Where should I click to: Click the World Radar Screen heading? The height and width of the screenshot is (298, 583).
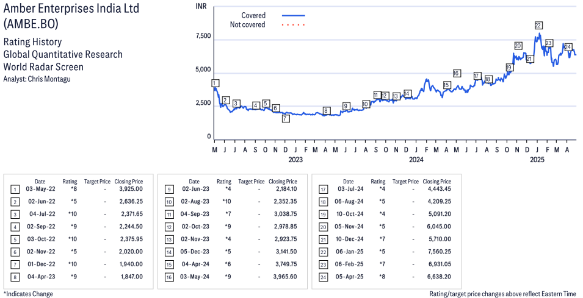[43, 67]
